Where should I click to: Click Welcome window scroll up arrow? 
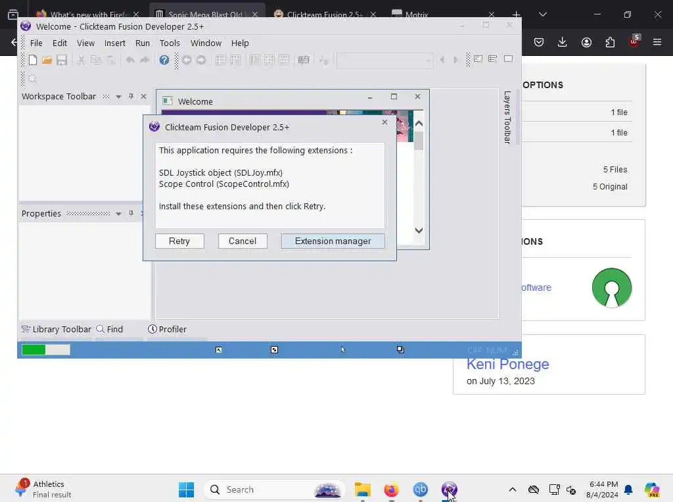pos(419,123)
